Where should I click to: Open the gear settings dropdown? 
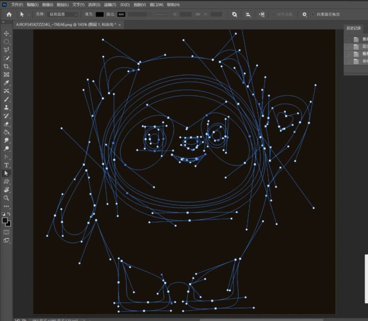coord(305,14)
